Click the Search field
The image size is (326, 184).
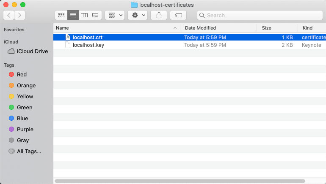[x=260, y=15]
